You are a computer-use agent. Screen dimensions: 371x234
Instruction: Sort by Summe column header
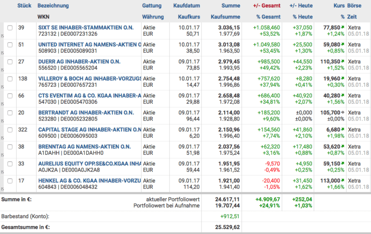pyautogui.click(x=231, y=6)
